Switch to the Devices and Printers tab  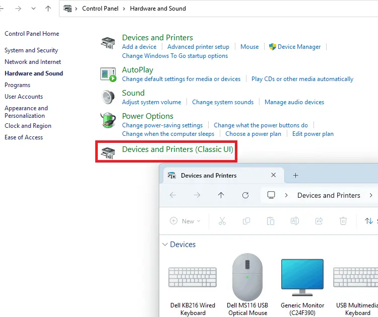point(209,176)
